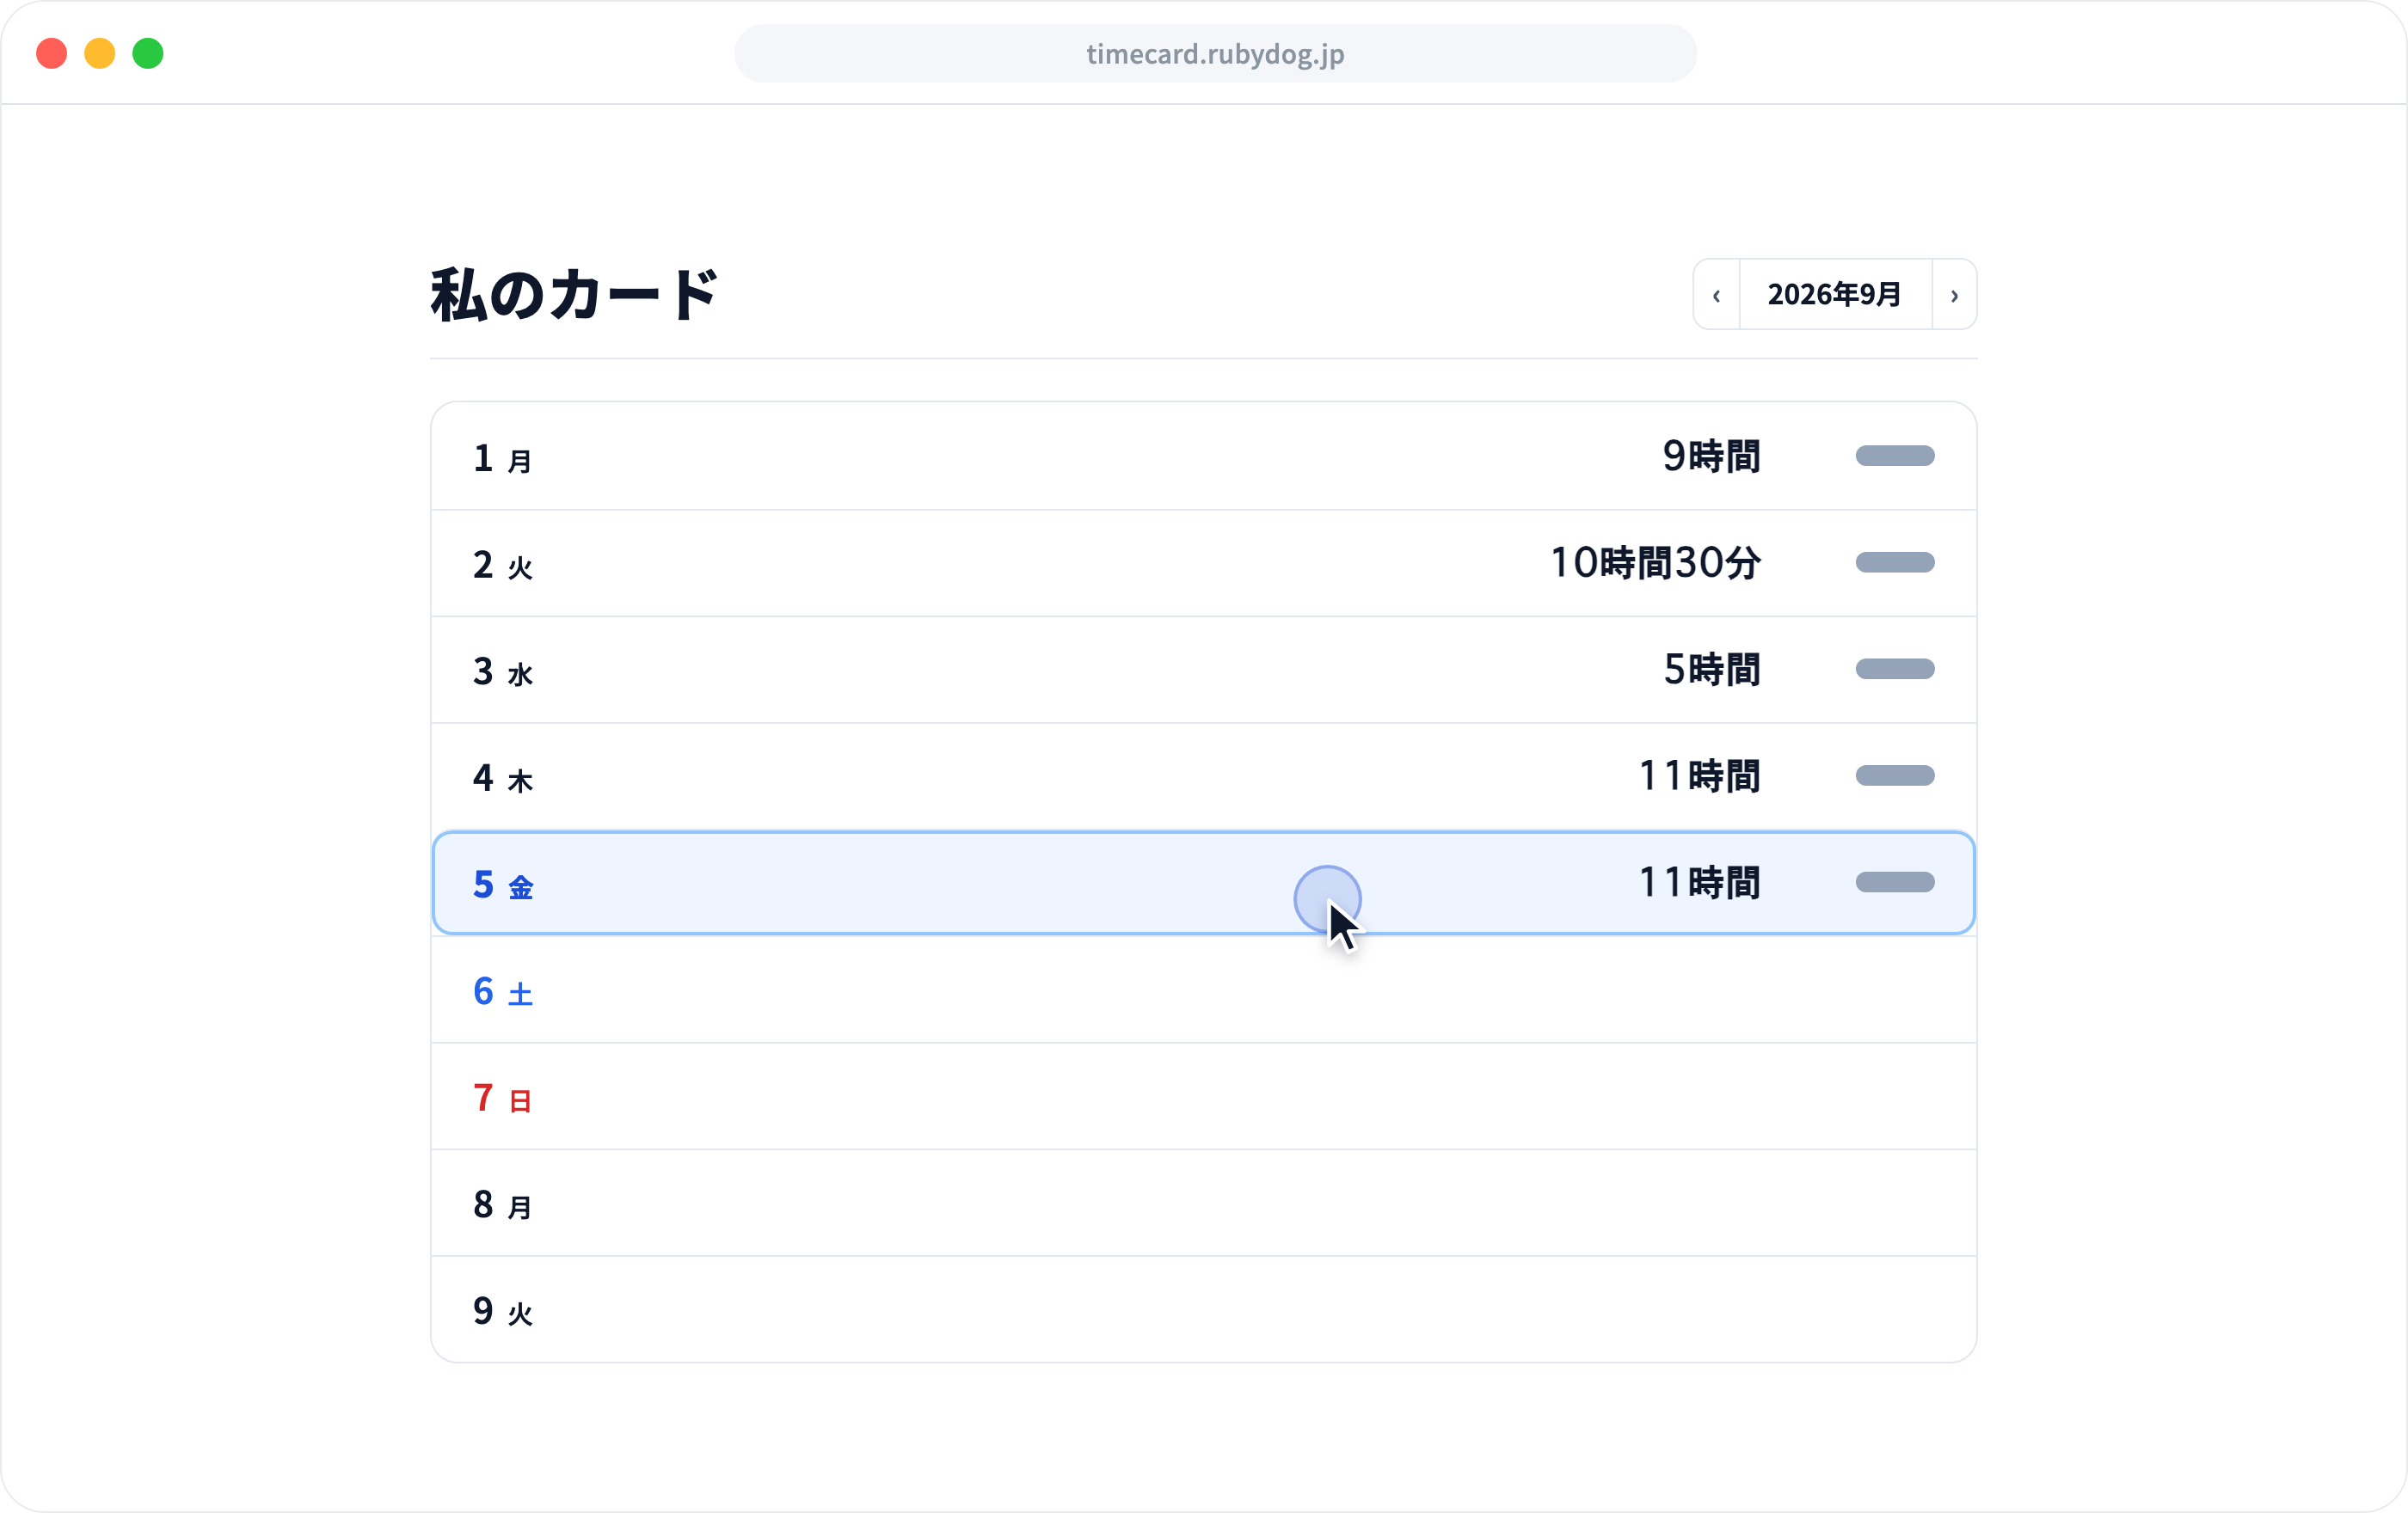Select the row for 7 日
This screenshot has width=2408, height=1513.
click(x=1204, y=1096)
